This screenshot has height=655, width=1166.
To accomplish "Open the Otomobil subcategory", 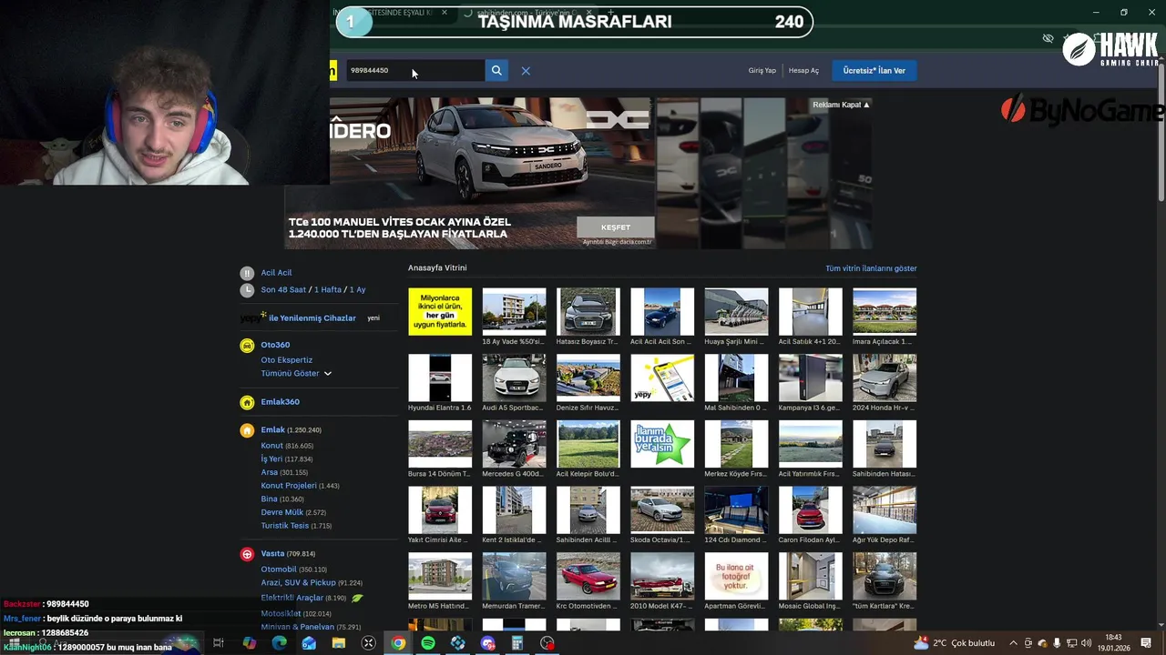I will [279, 569].
